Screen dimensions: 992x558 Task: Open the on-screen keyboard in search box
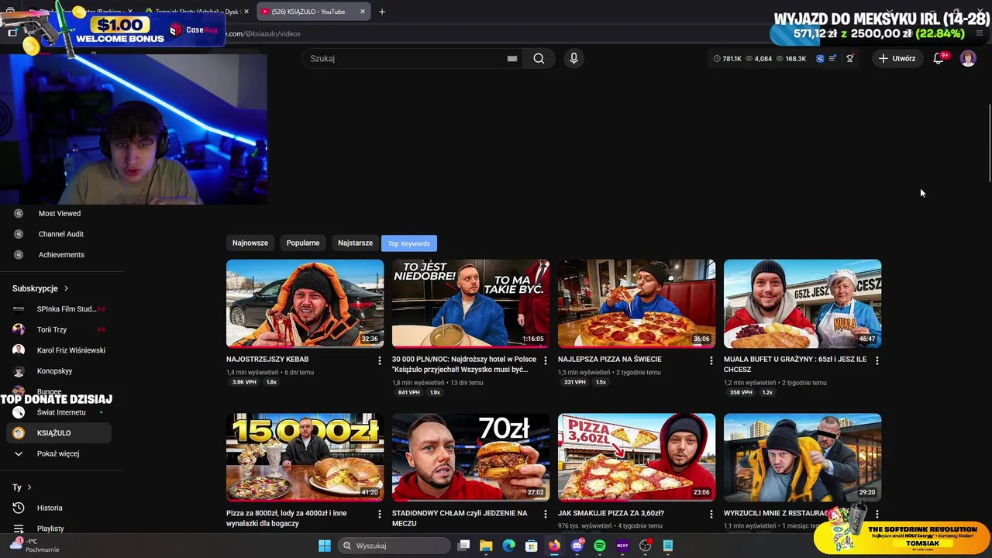(x=512, y=58)
